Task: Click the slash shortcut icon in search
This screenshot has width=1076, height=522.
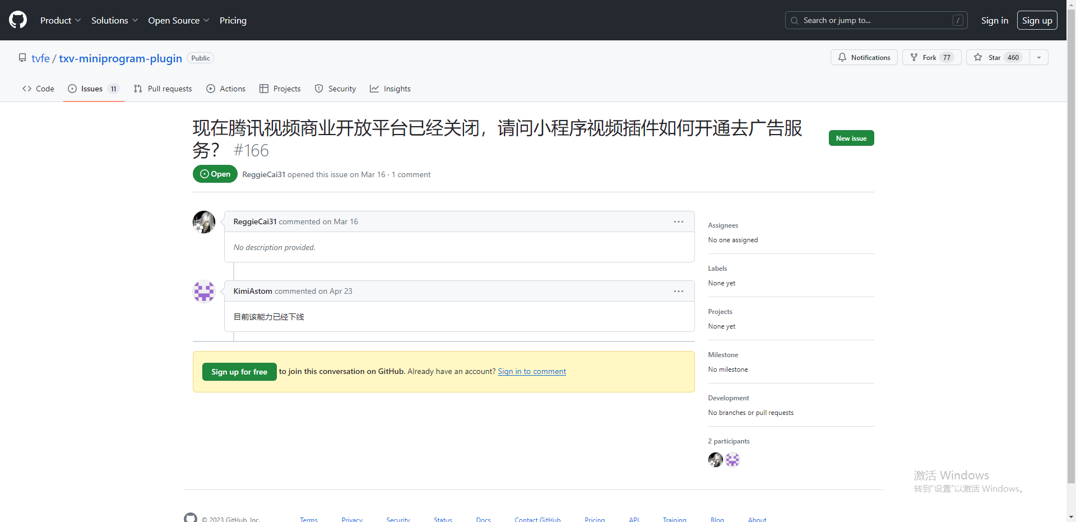Action: 958,20
